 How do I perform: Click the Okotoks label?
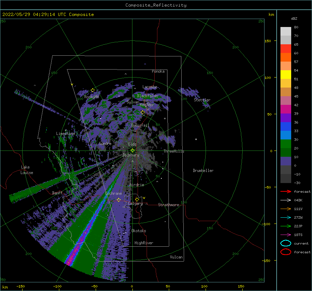pyautogui.click(x=139, y=231)
